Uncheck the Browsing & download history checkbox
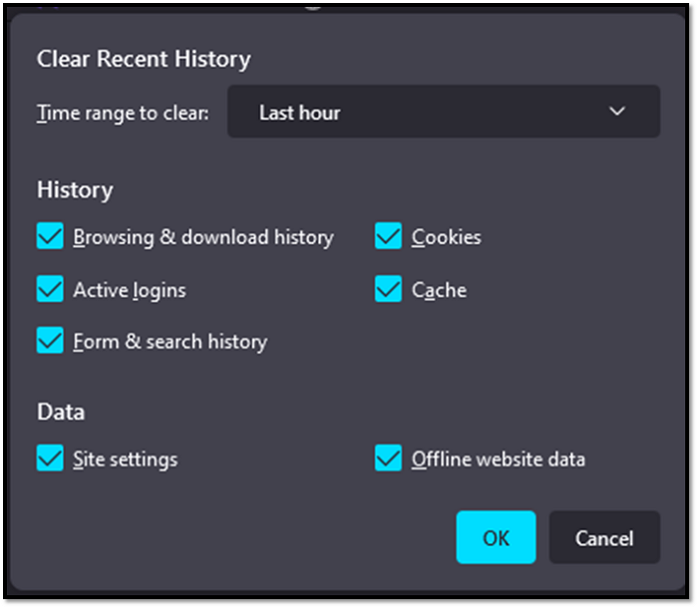The image size is (698, 608). (x=50, y=237)
